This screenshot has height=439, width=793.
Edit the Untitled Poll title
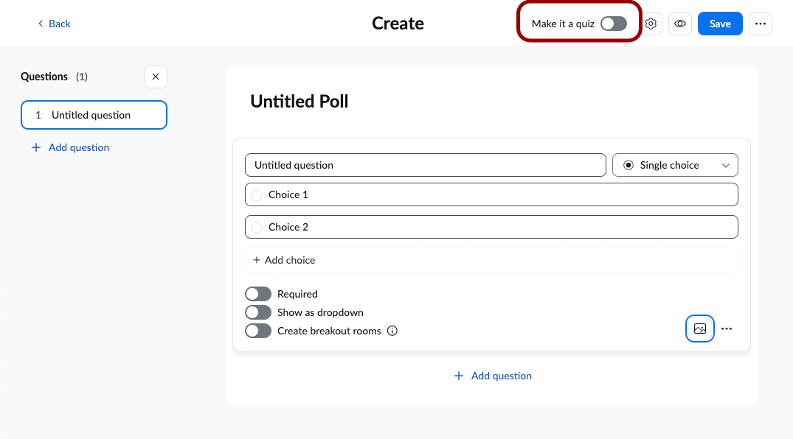(x=299, y=101)
